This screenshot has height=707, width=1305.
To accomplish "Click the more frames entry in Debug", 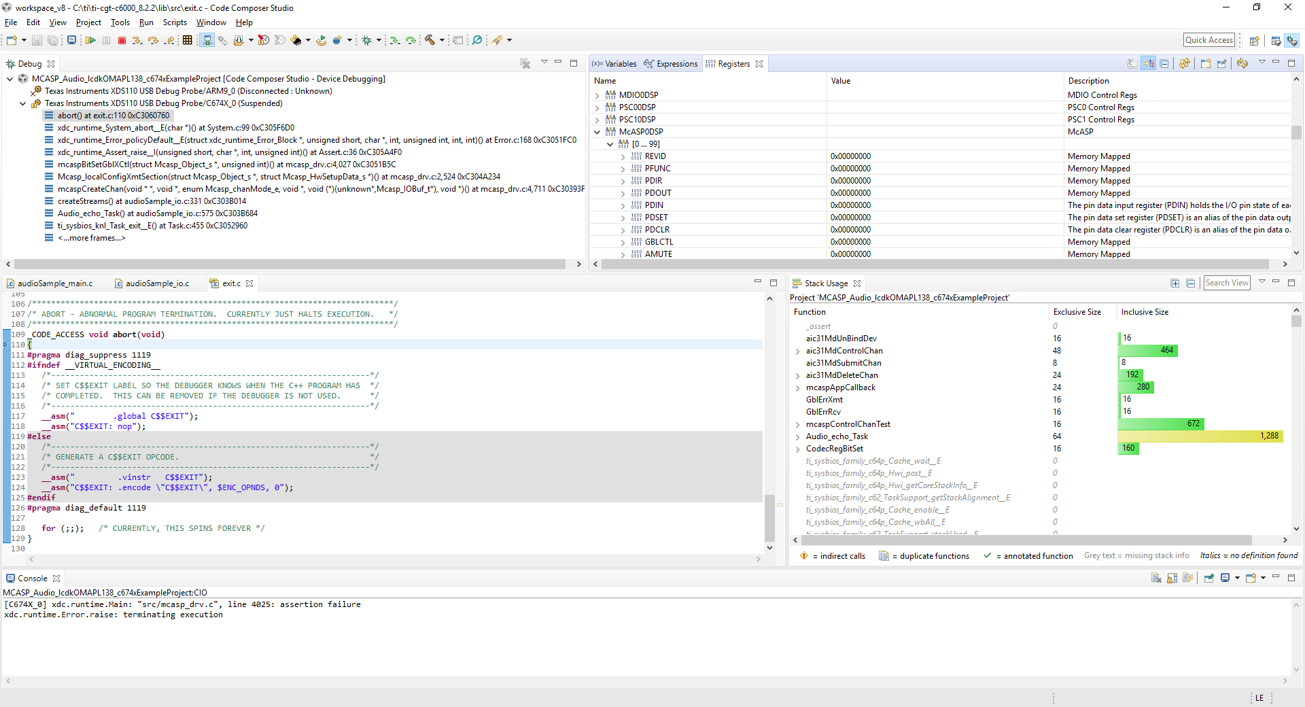I will coord(91,238).
